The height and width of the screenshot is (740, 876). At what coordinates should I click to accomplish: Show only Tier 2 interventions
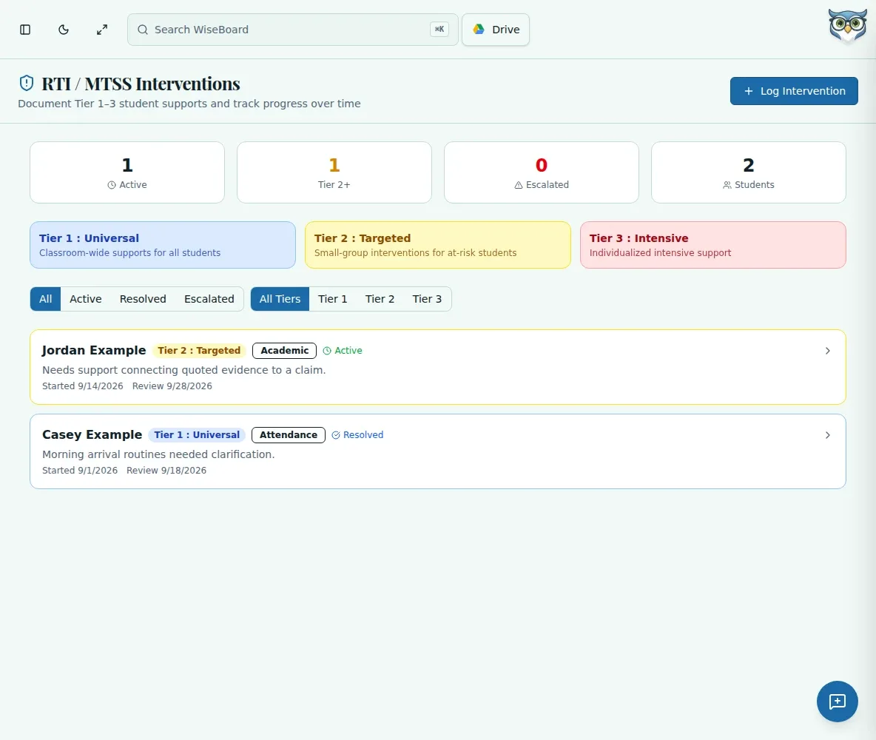[380, 299]
